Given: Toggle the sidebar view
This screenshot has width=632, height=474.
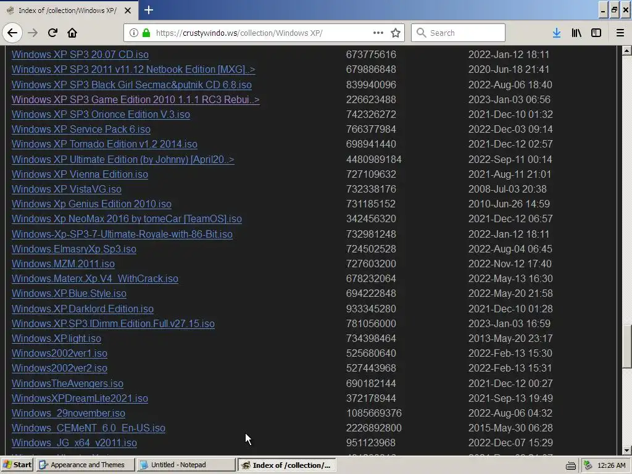Looking at the screenshot, I should point(596,33).
